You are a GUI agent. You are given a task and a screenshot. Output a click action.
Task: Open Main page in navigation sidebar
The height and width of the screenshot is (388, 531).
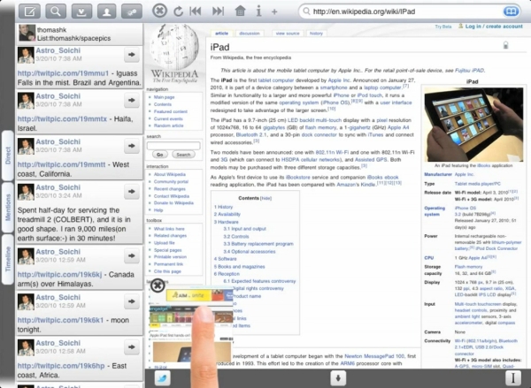click(164, 97)
